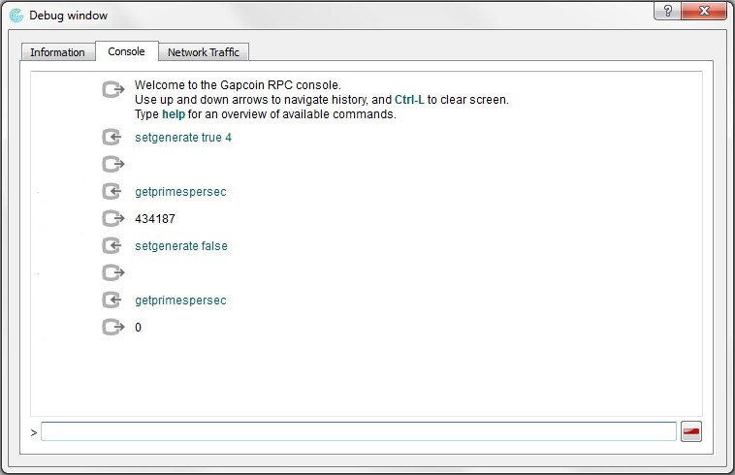735x475 pixels.
Task: Click the last 'getprimespersec' command text
Action: 180,301
